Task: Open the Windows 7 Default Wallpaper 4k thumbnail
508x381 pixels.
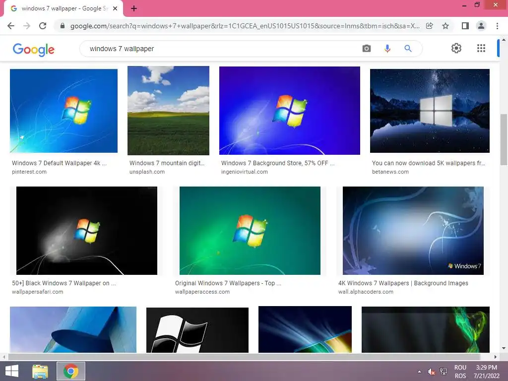Action: (64, 111)
